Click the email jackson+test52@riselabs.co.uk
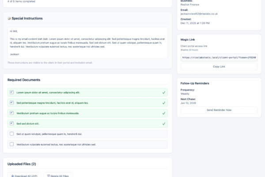Screen dimensions: 265x177 pyautogui.click(x=199, y=14)
